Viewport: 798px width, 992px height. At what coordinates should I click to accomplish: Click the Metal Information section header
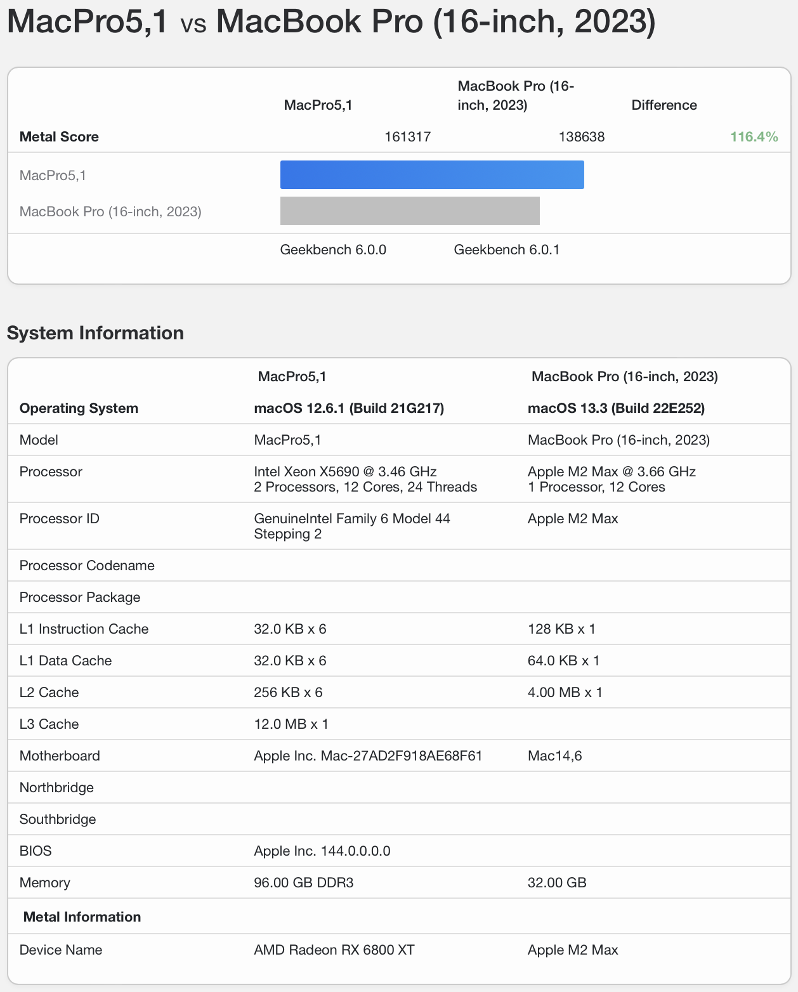click(82, 917)
